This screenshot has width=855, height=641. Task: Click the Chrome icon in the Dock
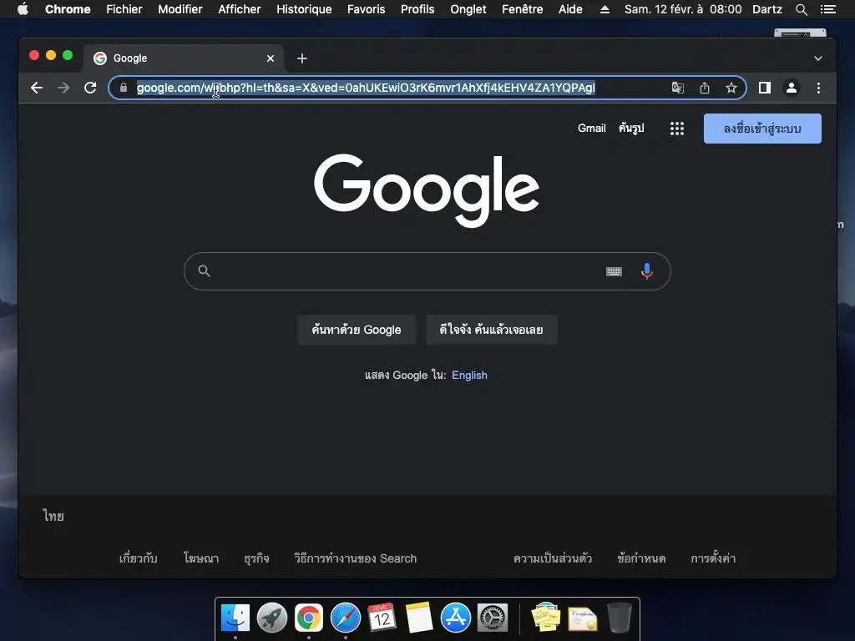pyautogui.click(x=309, y=618)
